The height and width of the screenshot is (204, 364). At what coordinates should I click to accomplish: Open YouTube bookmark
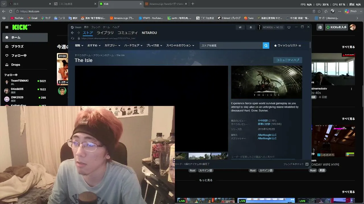coord(17,18)
